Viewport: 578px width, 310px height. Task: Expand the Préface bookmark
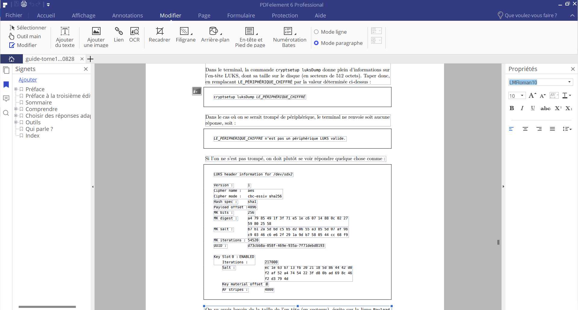coord(16,89)
